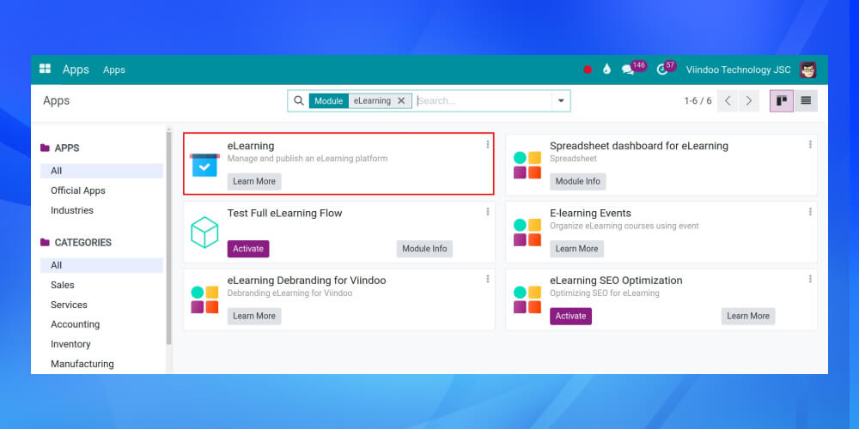
Task: Click the sidebar vertical scrollbar
Action: pos(168,238)
